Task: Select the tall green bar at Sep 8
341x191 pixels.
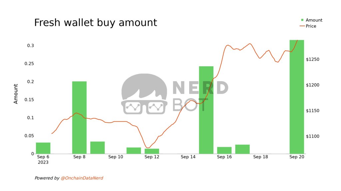Action: point(79,117)
